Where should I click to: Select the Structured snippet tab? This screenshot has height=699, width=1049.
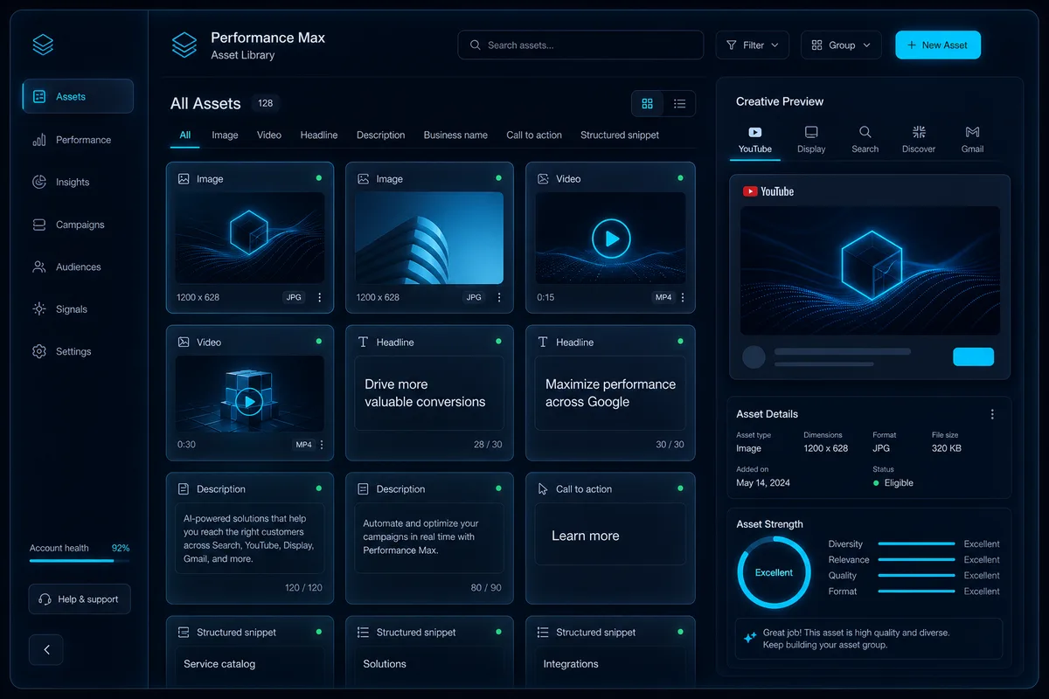click(620, 135)
